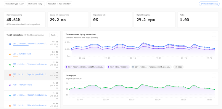Viewport: 222px width, 109px height.
Task: Open the Host name filter dropdown
Action: (x=36, y=4)
